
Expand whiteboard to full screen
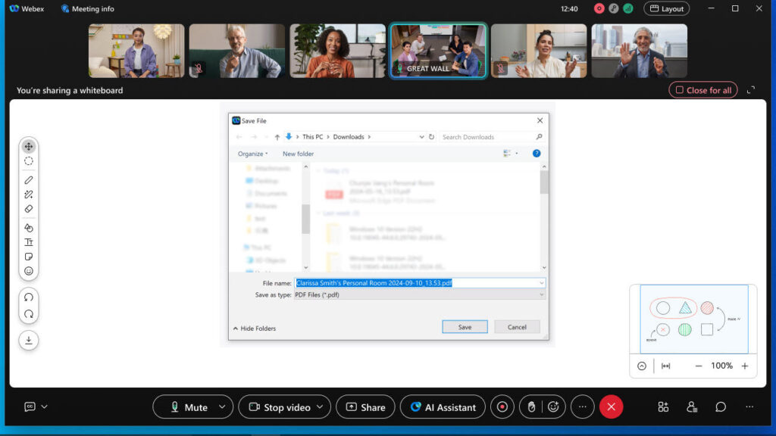(751, 90)
